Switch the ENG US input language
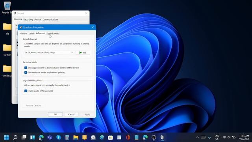This screenshot has width=252, height=142. (x=217, y=137)
